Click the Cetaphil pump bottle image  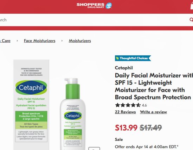(73, 114)
